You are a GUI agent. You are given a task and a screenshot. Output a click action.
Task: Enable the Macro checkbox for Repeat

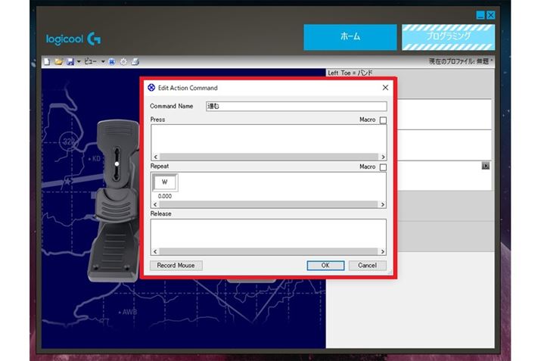click(x=383, y=167)
